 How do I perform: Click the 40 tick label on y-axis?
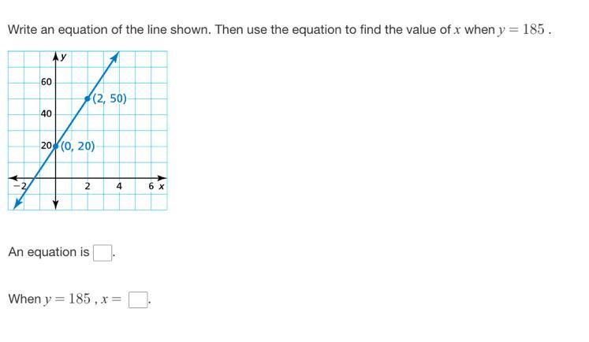pyautogui.click(x=47, y=113)
